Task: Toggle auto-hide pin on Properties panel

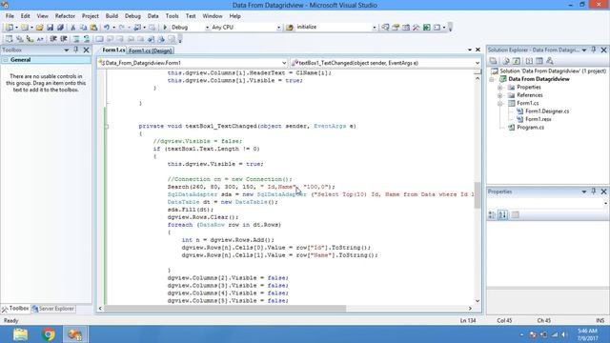Action: point(594,192)
